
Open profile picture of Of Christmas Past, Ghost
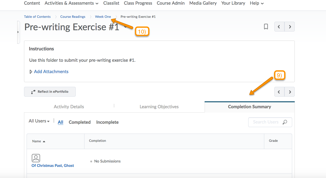tap(36, 158)
